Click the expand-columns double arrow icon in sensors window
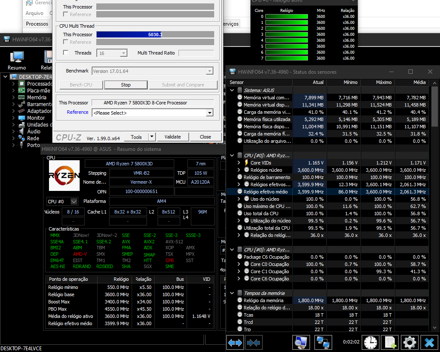 point(235,343)
